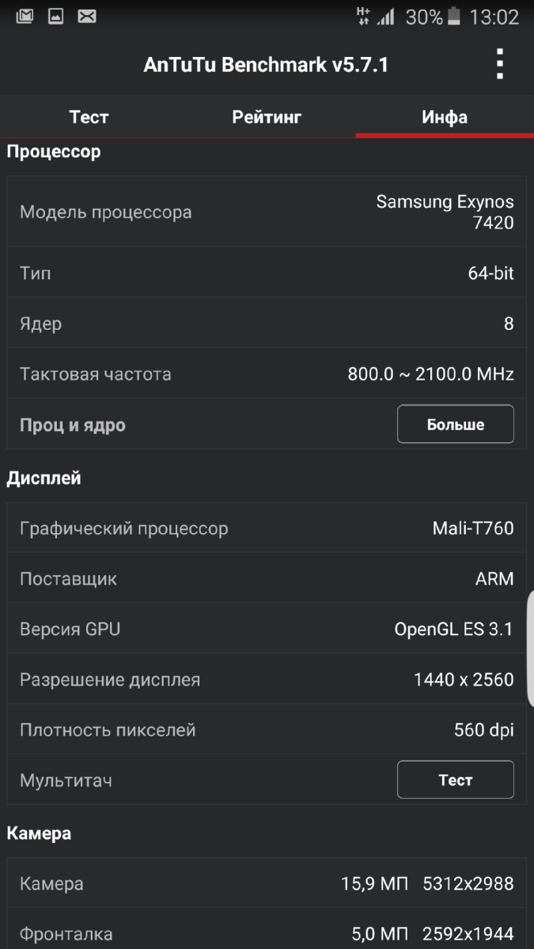Tap the image notification icon
The height and width of the screenshot is (949, 534).
55,17
